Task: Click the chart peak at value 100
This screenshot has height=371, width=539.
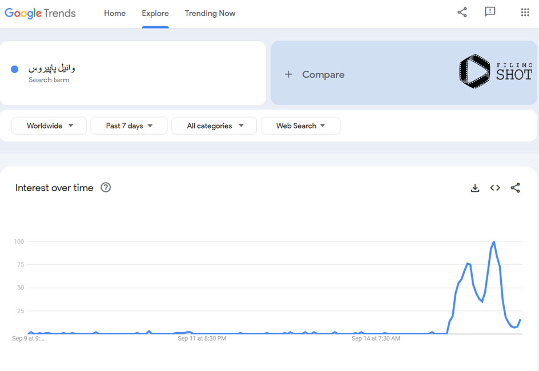Action: pos(494,242)
